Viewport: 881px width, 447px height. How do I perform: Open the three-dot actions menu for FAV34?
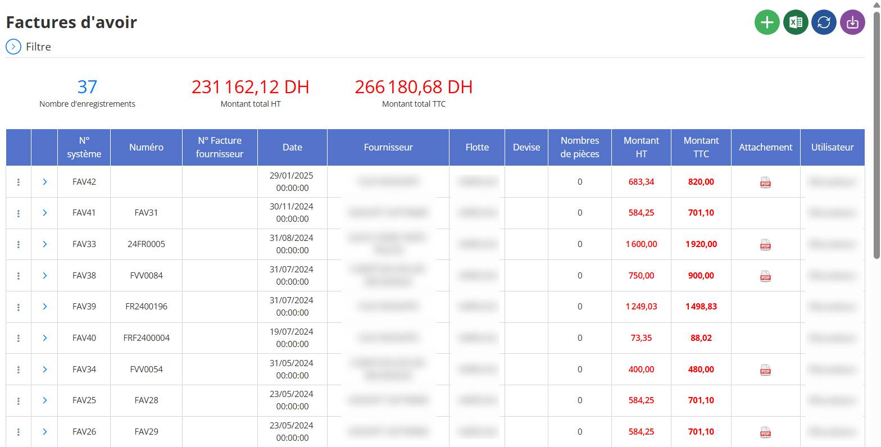click(19, 370)
